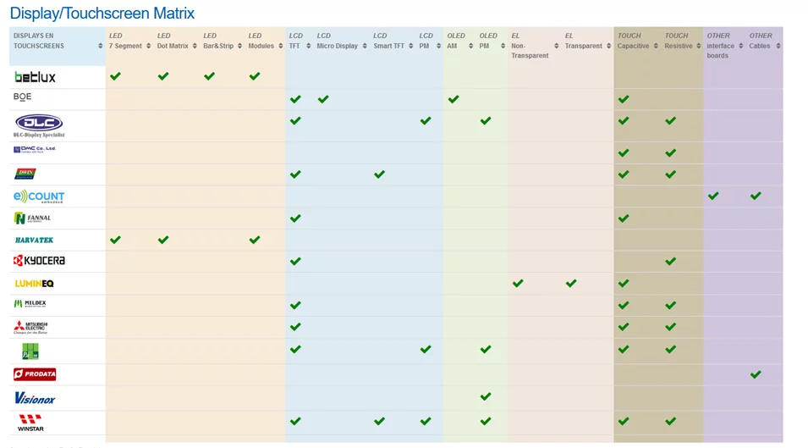Select the DWIN brand logo
This screenshot has width=808, height=448.
(x=25, y=174)
